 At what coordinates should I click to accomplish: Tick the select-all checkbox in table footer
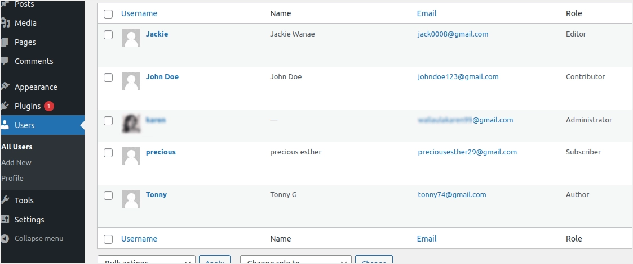(108, 239)
